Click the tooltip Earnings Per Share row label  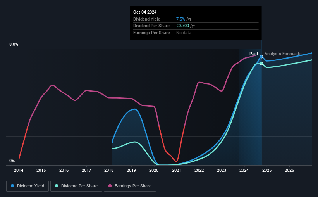151,33
